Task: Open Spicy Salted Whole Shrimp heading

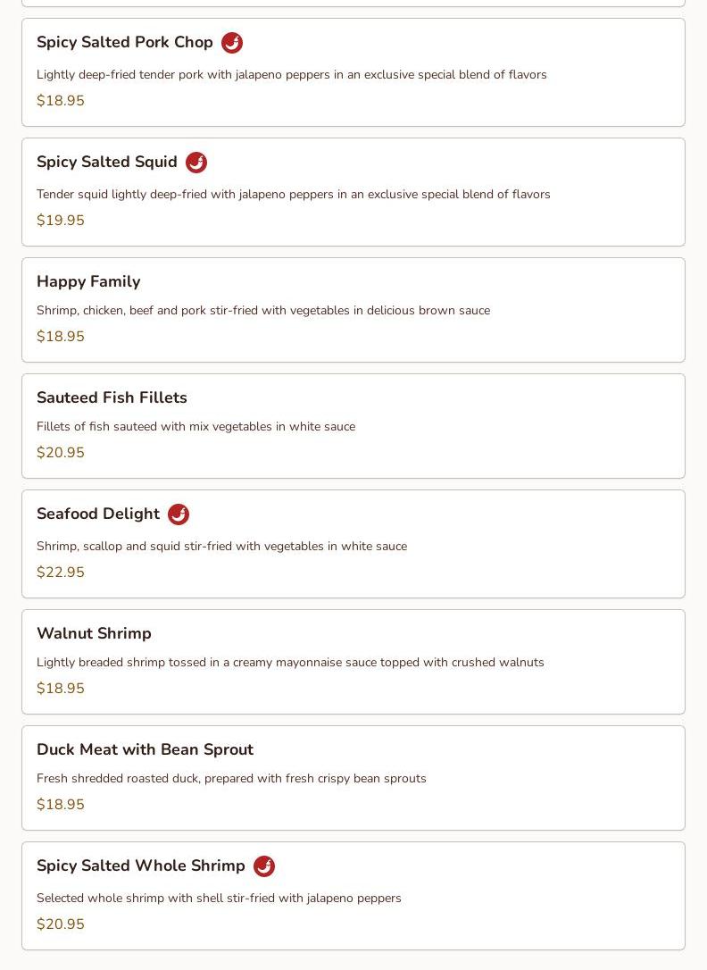Action: click(x=141, y=866)
